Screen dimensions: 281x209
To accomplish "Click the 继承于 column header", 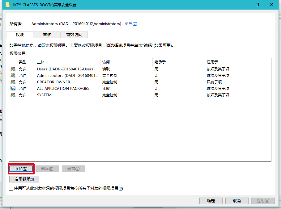I will (178, 62).
